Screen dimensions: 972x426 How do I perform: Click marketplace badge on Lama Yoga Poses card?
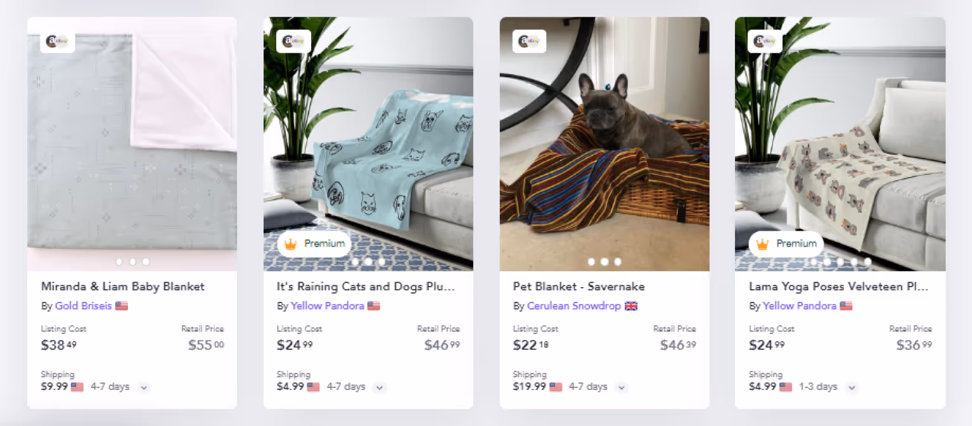765,41
